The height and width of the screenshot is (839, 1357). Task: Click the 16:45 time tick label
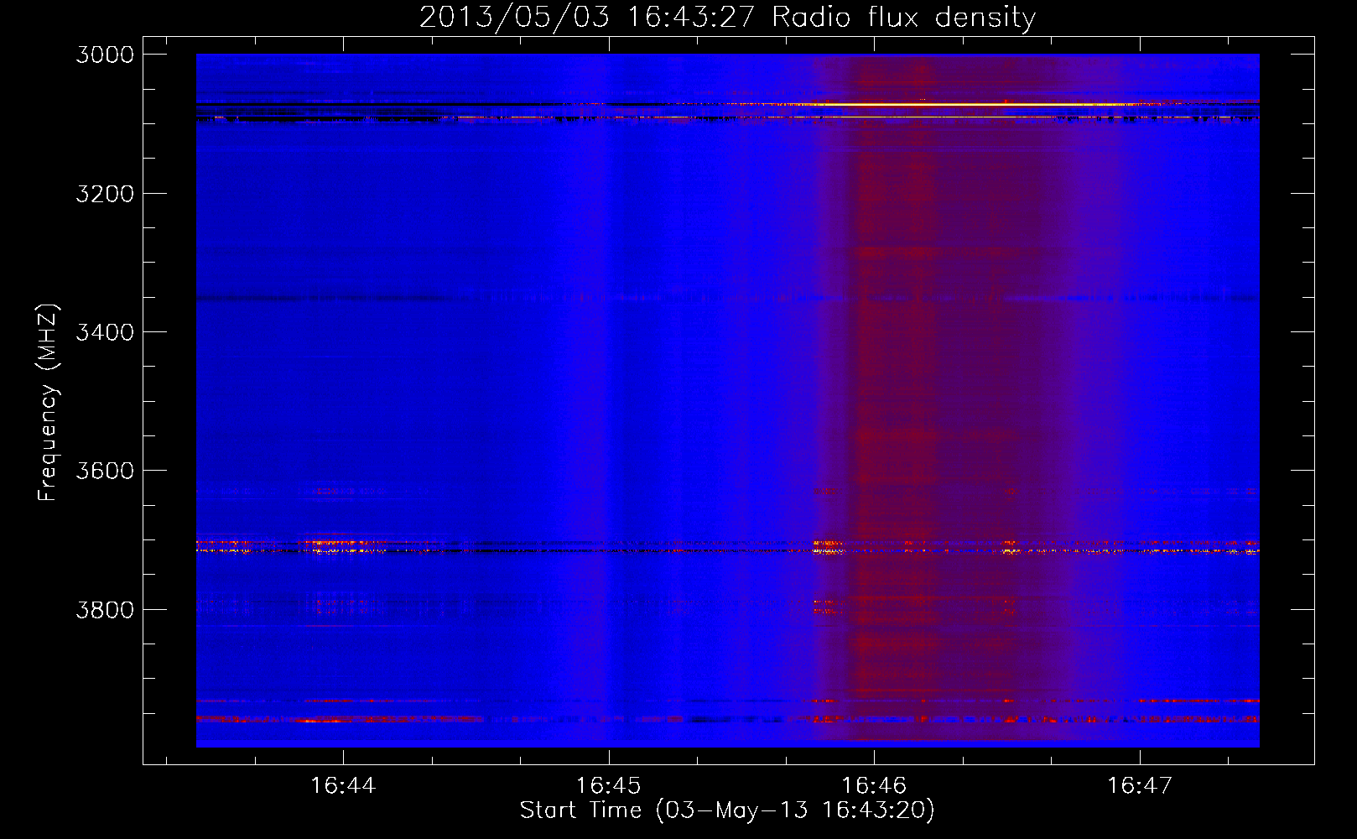coord(608,785)
